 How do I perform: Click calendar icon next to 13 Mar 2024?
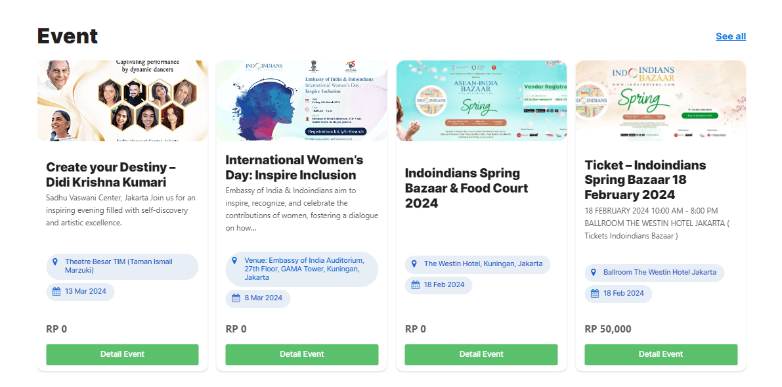(x=56, y=292)
